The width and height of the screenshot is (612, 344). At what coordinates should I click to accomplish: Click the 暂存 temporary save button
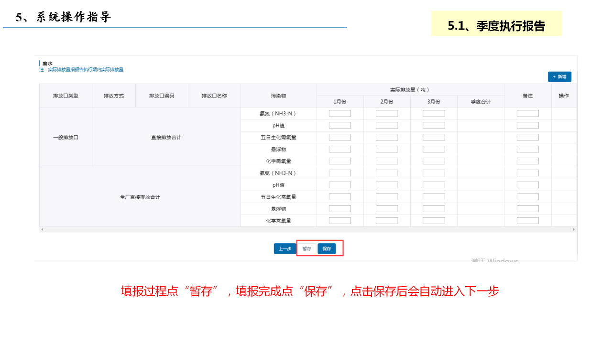[x=307, y=249]
